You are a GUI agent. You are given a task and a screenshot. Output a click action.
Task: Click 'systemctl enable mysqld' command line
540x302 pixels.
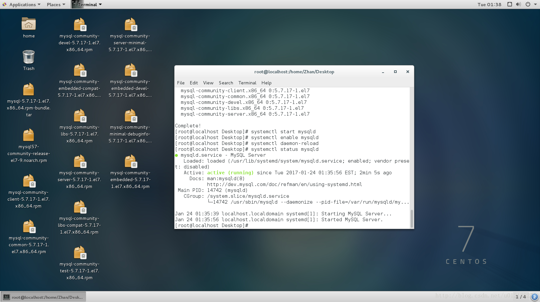tap(247, 137)
